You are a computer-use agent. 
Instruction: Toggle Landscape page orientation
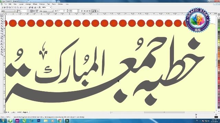click(x=34, y=11)
